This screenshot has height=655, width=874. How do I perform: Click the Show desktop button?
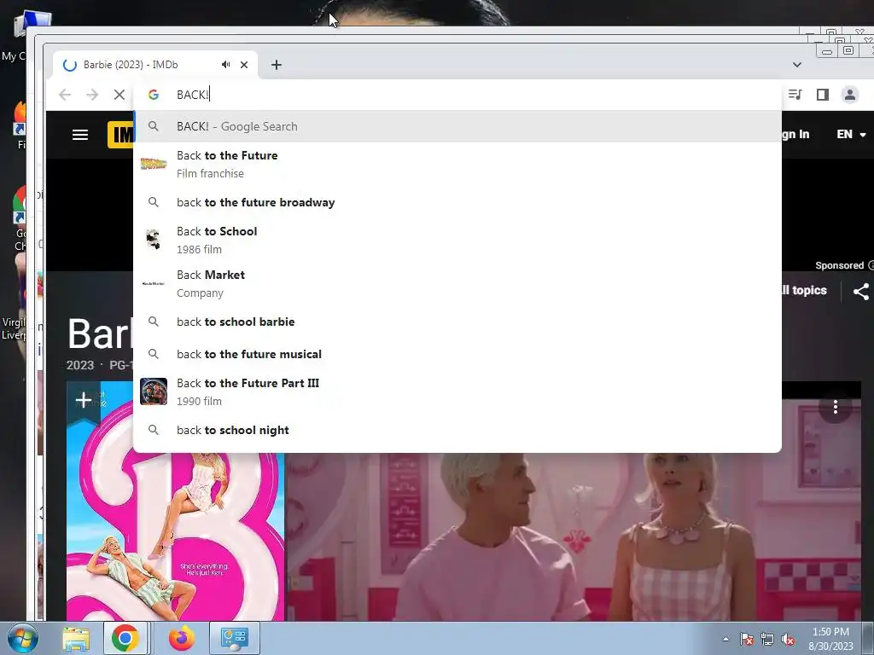point(868,638)
